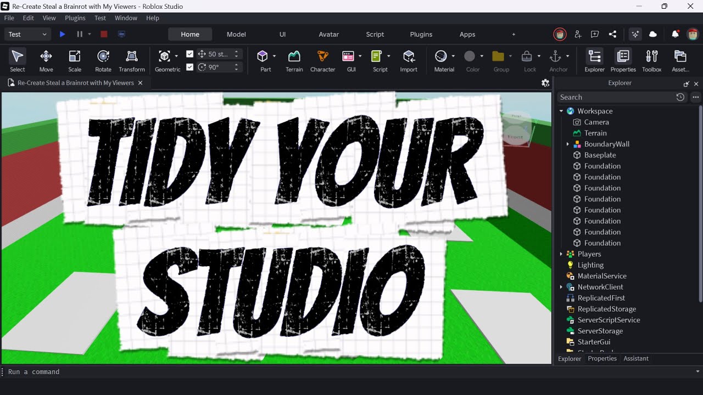
Task: Open the Window menu
Action: (126, 18)
